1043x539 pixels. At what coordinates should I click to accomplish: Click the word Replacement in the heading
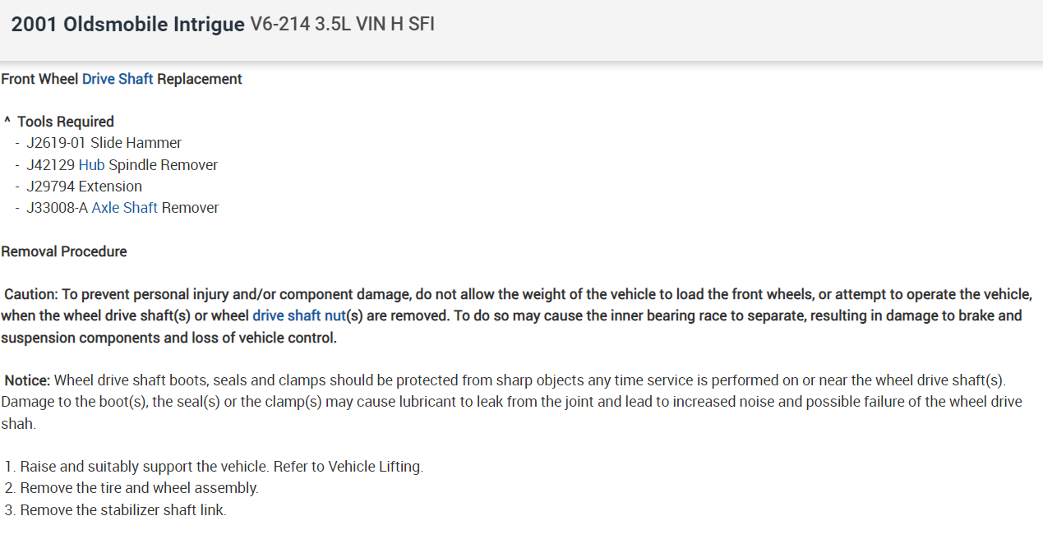tap(200, 79)
